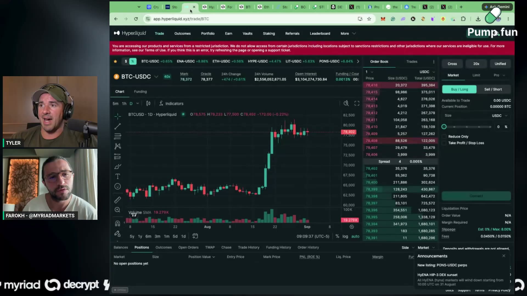Viewport: 527px width, 296px height.
Task: Select the ruler measure tool
Action: 117,200
